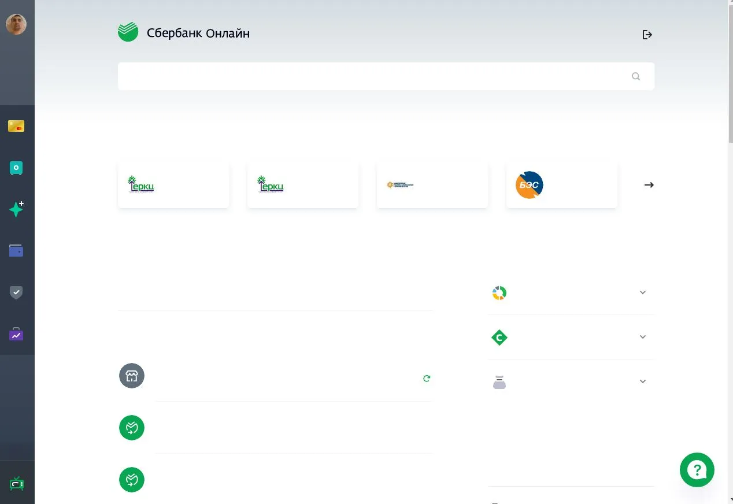Click the green refresh repeat icon

point(427,379)
